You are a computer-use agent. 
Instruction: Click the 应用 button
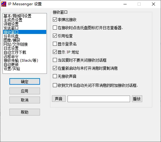tap(25, 91)
